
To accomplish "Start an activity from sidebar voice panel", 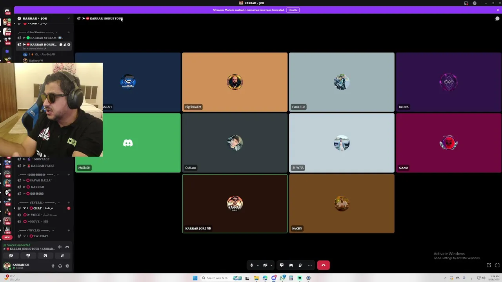I will tap(45, 256).
